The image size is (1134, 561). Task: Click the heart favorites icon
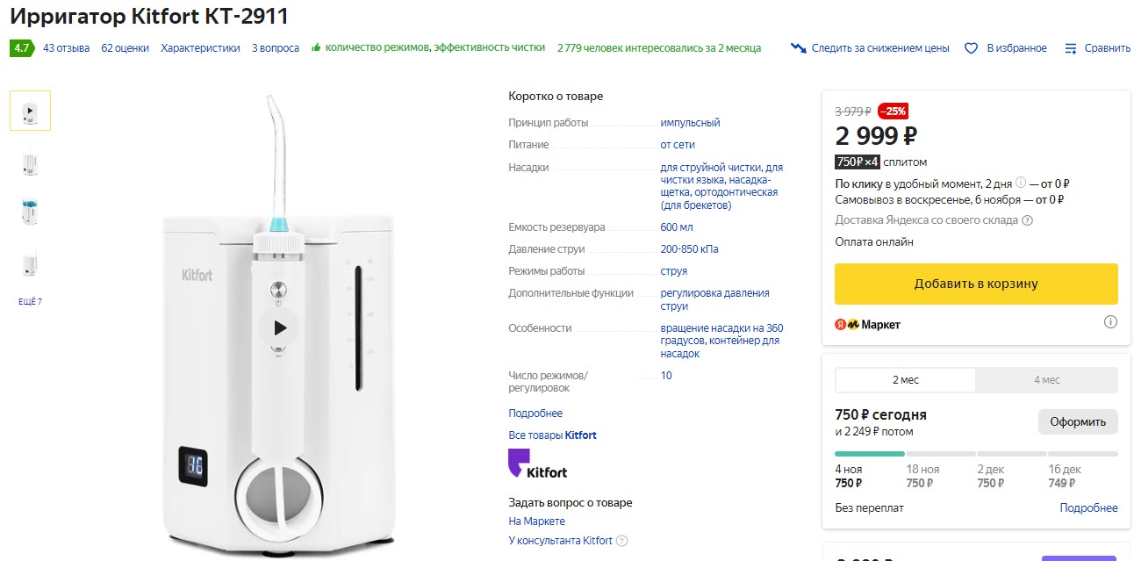pos(971,48)
